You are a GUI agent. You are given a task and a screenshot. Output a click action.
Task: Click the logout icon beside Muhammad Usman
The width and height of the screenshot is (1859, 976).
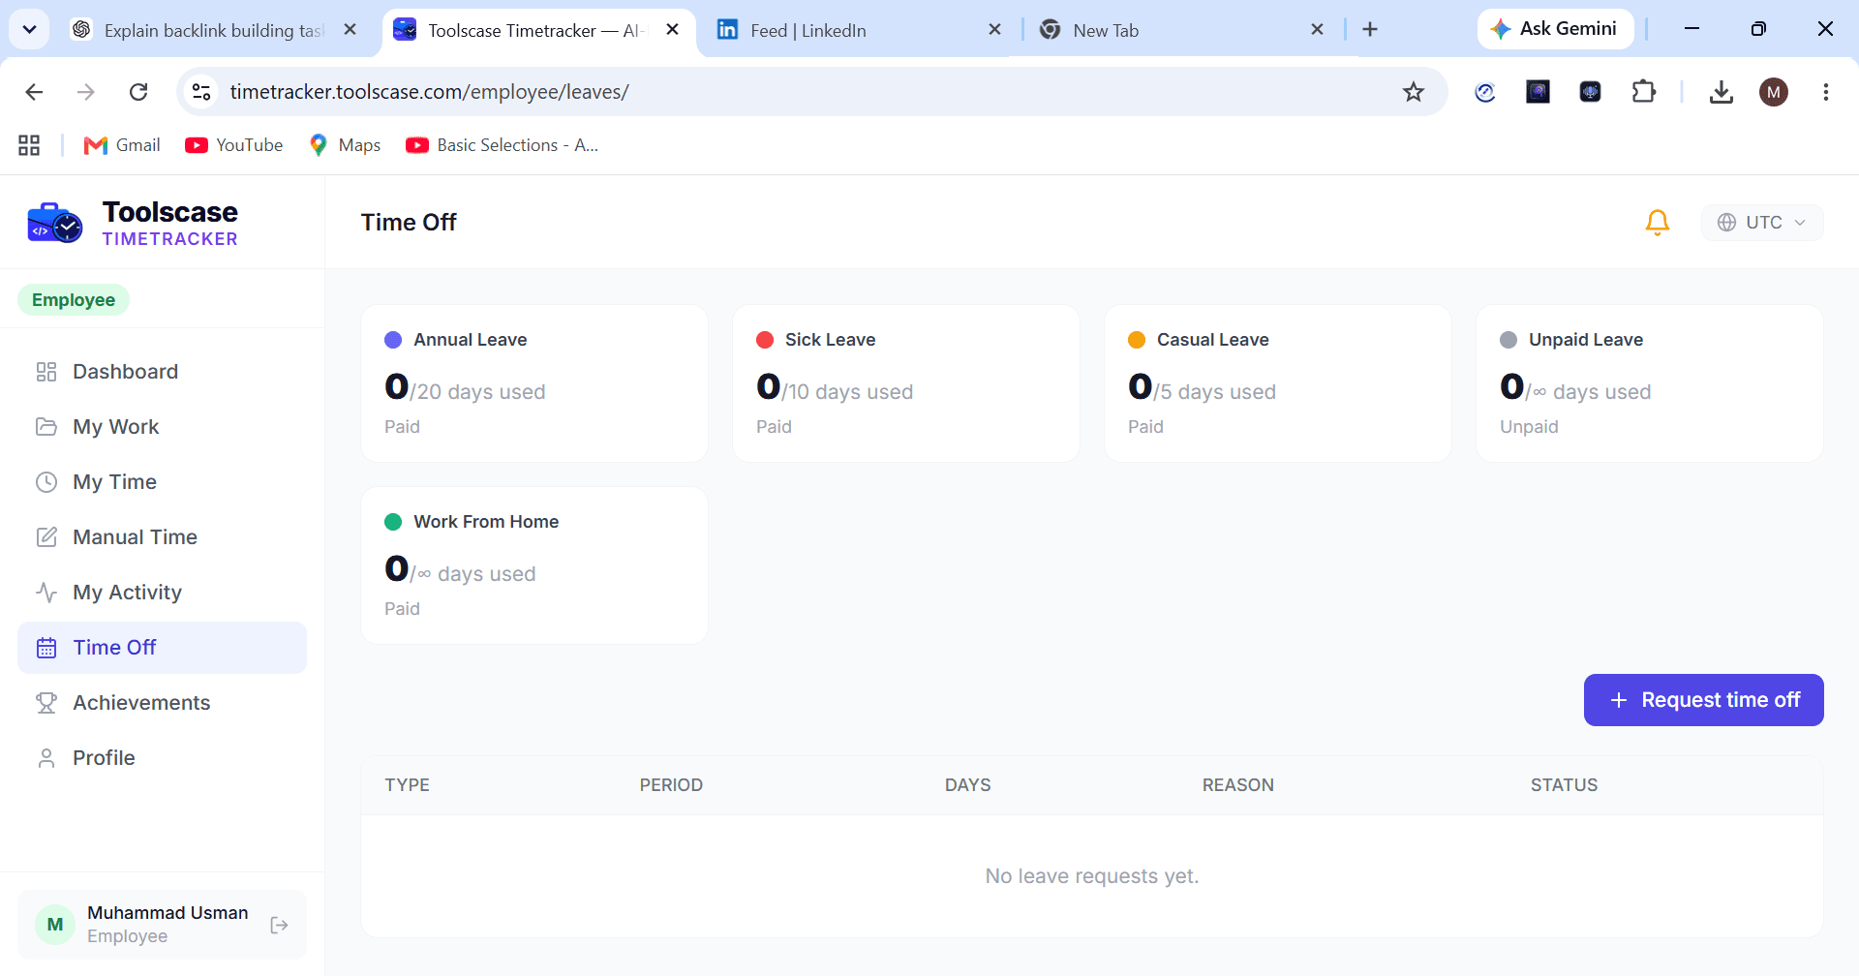[279, 925]
